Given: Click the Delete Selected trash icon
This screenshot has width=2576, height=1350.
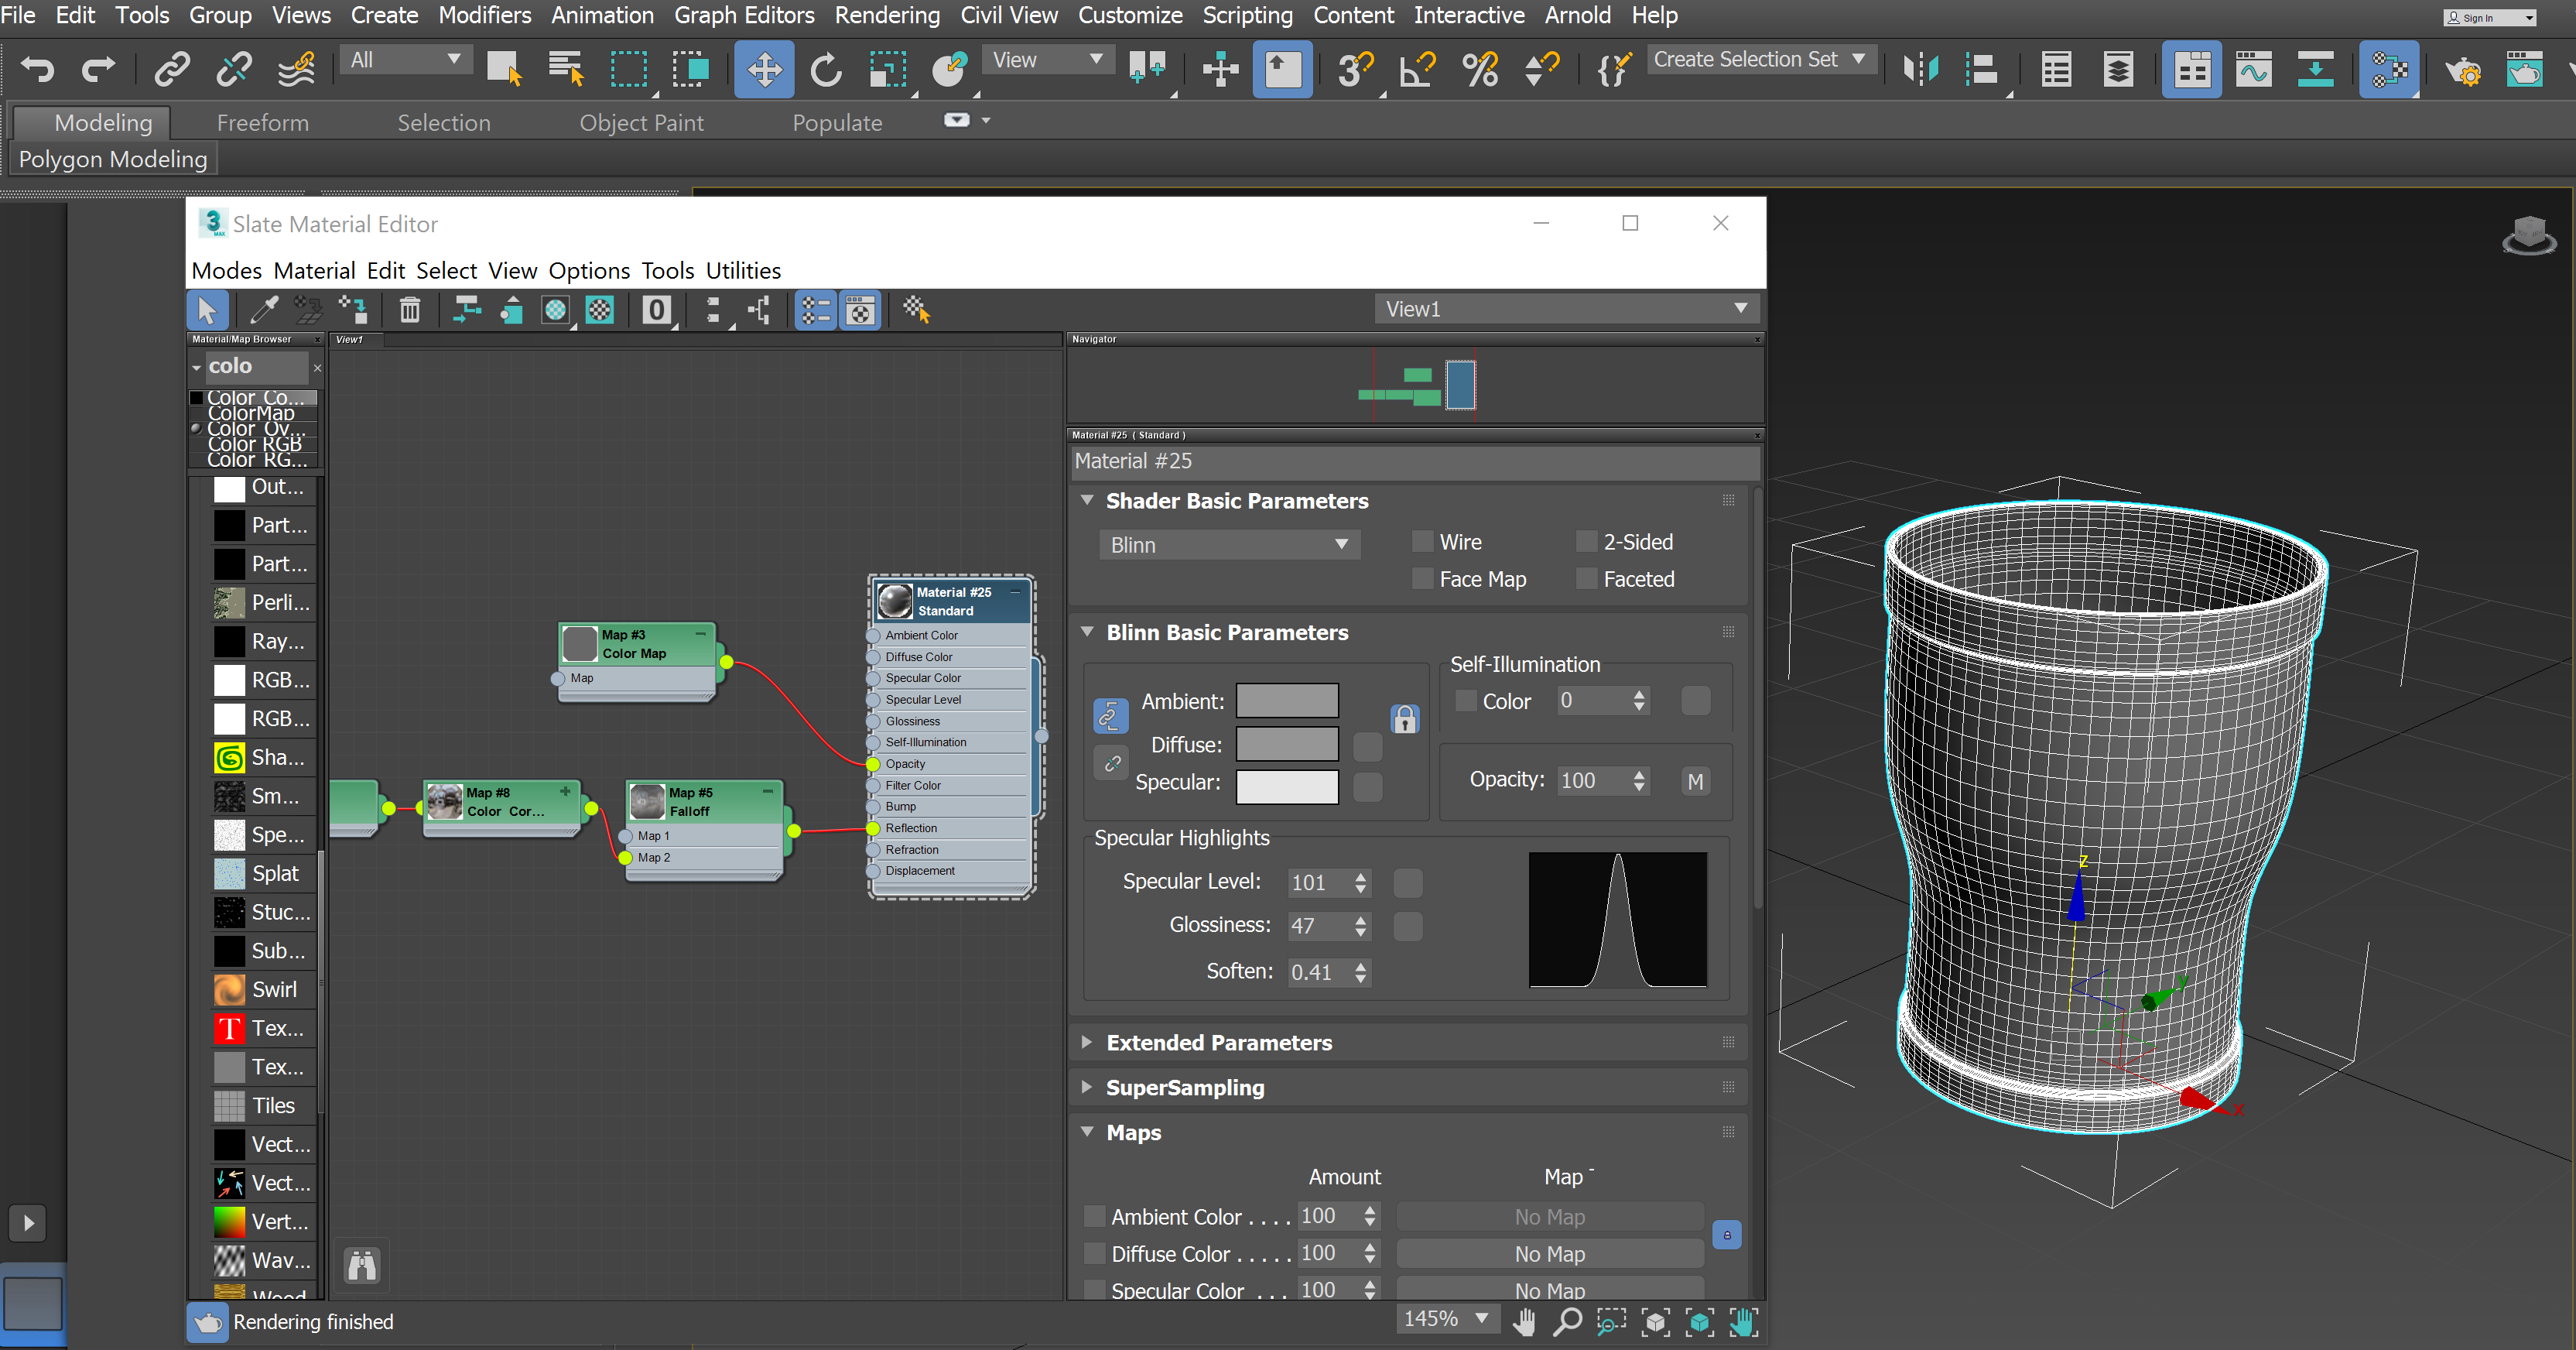Looking at the screenshot, I should click(410, 310).
